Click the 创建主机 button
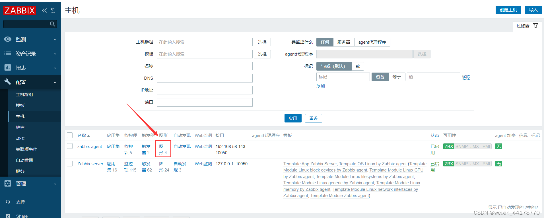The image size is (544, 218). (508, 10)
